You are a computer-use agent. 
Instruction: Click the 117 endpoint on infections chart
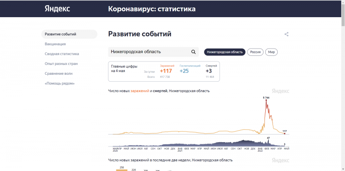[x=285, y=134]
